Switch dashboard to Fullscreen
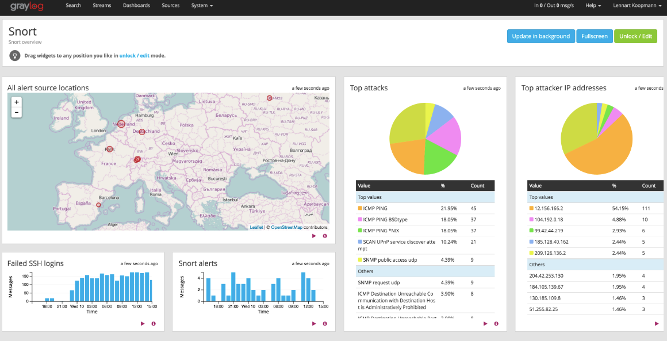667x341 pixels. [594, 36]
